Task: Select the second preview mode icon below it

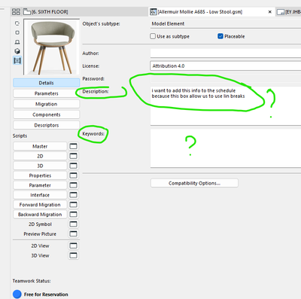Action: click(17, 32)
